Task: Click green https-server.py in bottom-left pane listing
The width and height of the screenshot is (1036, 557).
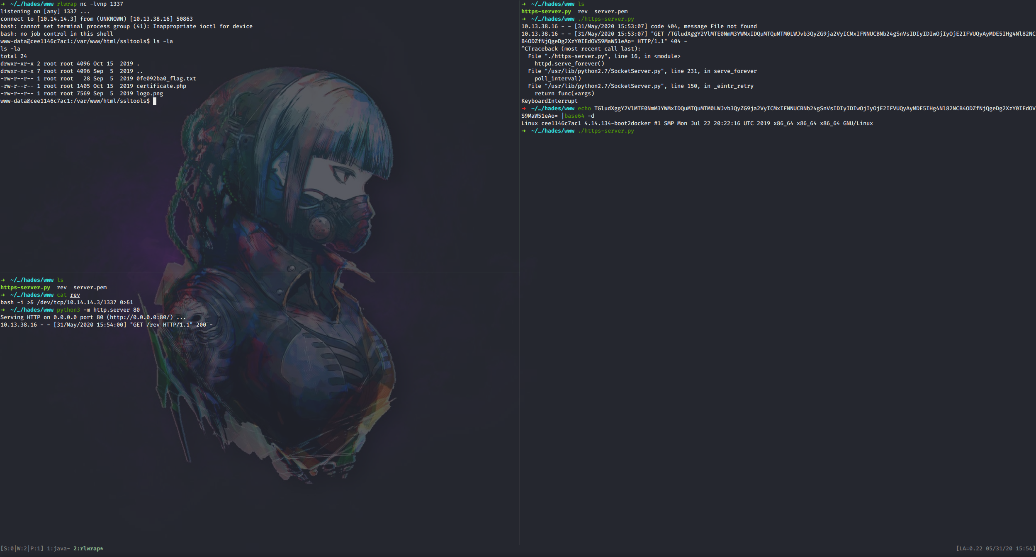Action: click(25, 288)
